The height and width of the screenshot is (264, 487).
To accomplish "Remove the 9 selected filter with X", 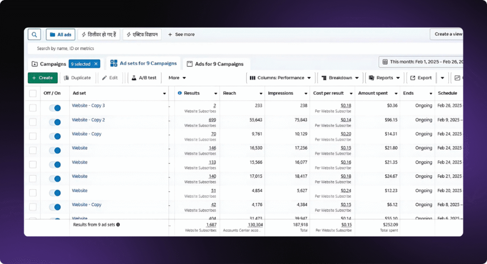I will pos(96,64).
